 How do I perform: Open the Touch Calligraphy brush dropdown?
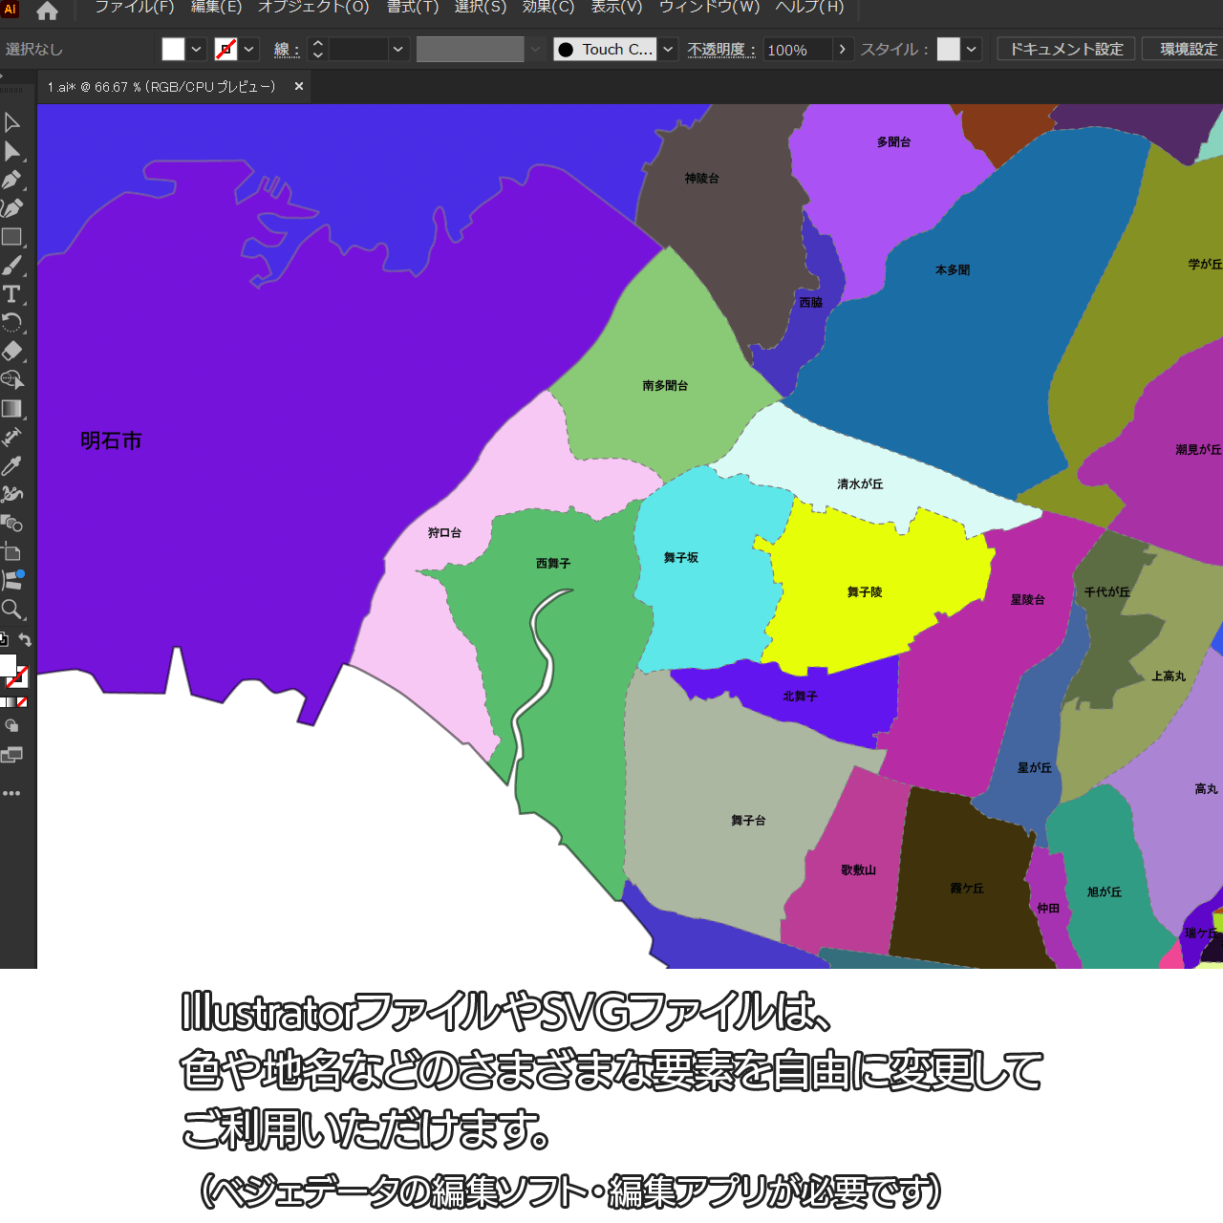click(x=668, y=50)
